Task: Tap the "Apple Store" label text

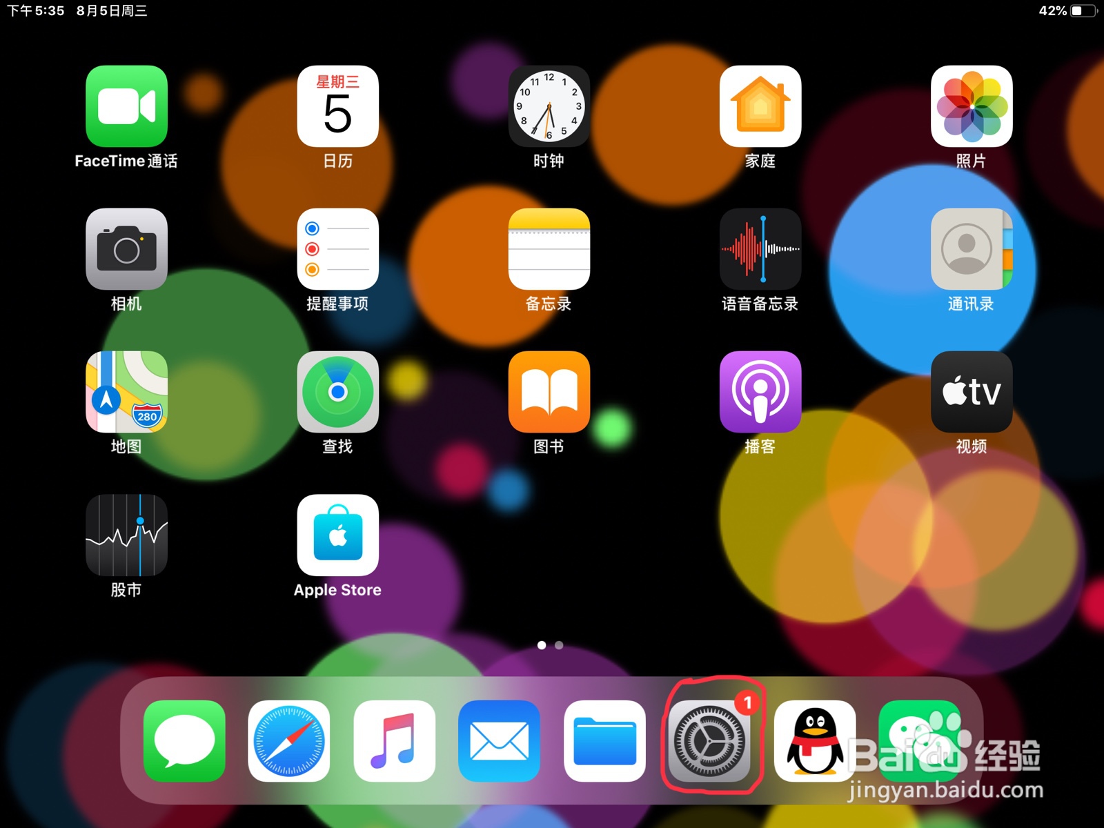Action: click(x=337, y=590)
